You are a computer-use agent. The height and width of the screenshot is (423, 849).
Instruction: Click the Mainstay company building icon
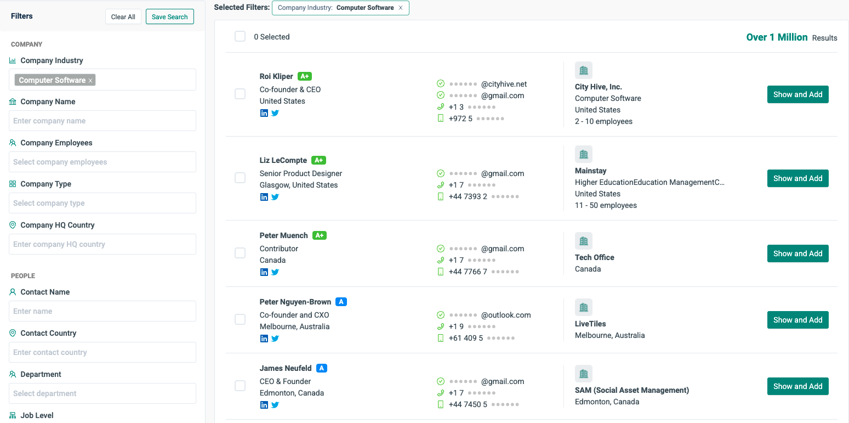click(x=584, y=154)
